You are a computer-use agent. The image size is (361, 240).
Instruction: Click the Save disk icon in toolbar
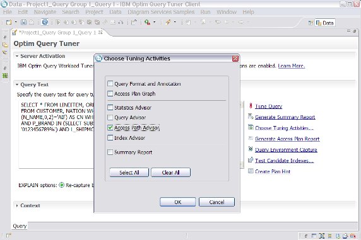pyautogui.click(x=23, y=22)
